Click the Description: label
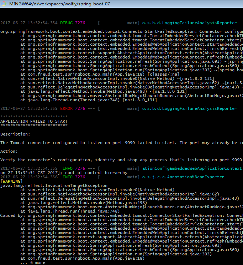Image resolution: width=243 pixels, height=265 pixels. [15, 134]
